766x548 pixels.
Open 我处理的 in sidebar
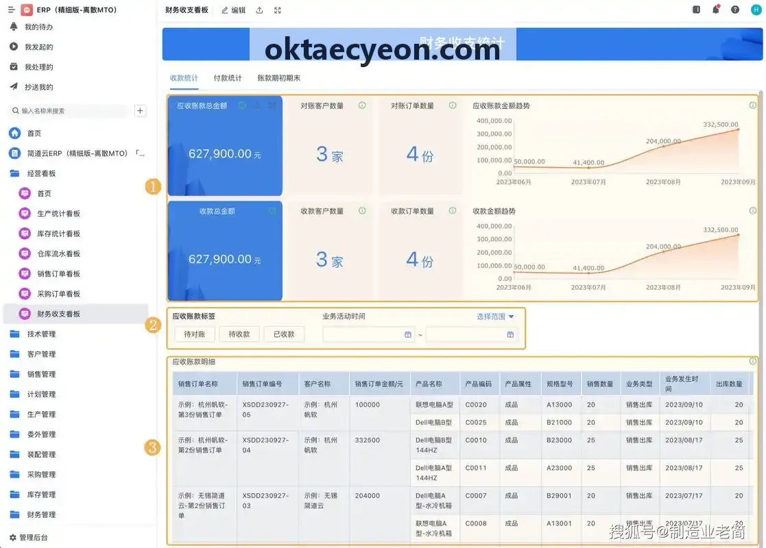click(x=38, y=67)
